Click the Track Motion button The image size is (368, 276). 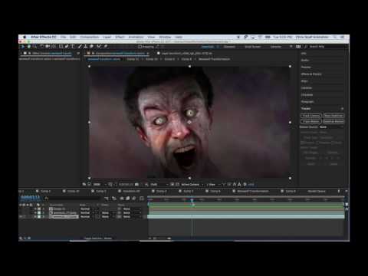pos(311,122)
